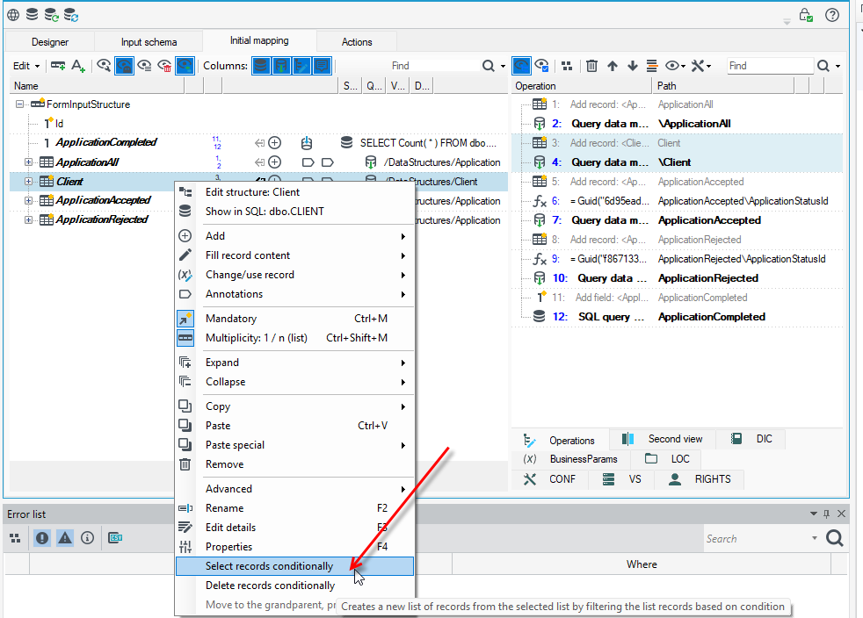Open the tools wrench dropdown in operations toolbar

coord(701,66)
